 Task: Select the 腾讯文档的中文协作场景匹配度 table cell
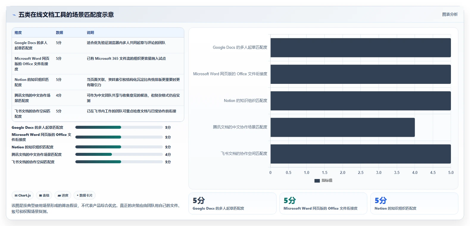coord(32,98)
